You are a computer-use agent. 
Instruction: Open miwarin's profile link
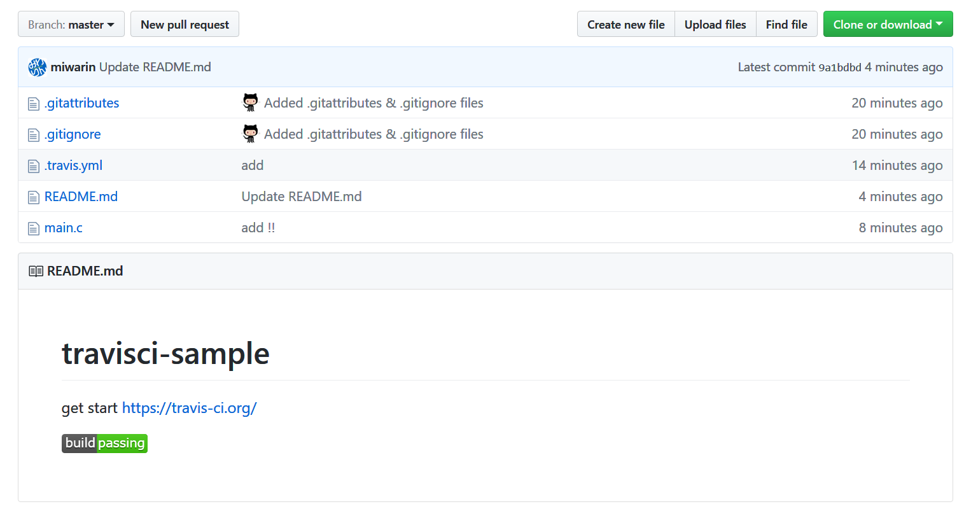(73, 67)
